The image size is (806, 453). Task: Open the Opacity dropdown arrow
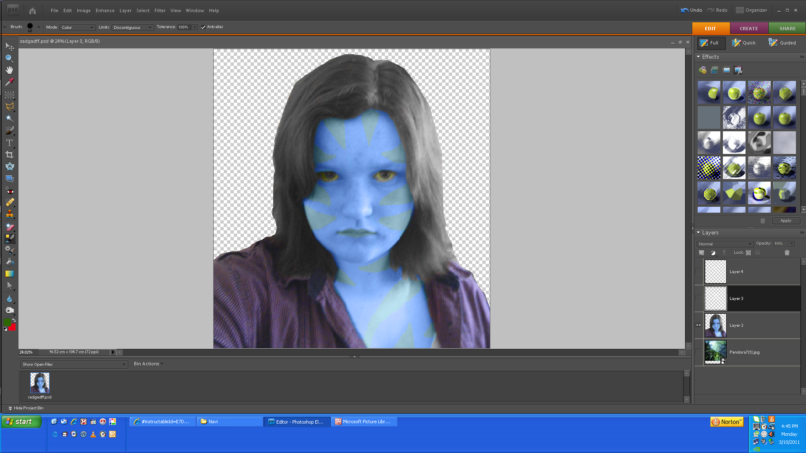click(792, 244)
